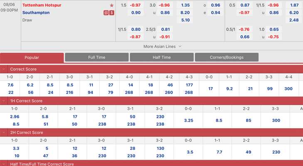The height and width of the screenshot is (166, 303).
Task: Select 1/1.5 handicap odds 0.80
Action: (135, 29)
